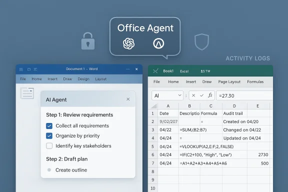The height and width of the screenshot is (192, 288).
Task: Open Word Design tab
Action: (x=83, y=79)
